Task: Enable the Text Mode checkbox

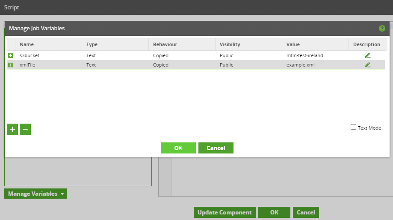Action: (x=353, y=127)
